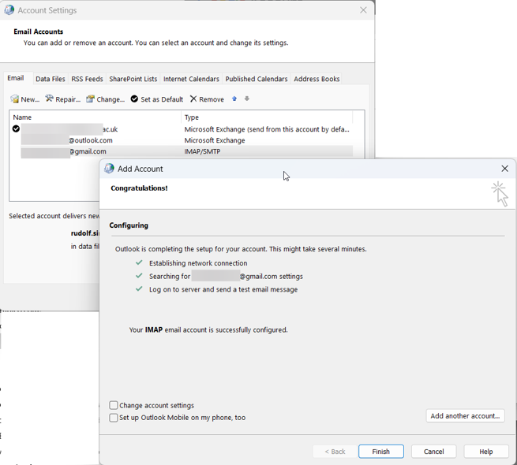The image size is (517, 465).
Task: Check Set up Outlook Mobile on my phone
Action: [x=114, y=418]
